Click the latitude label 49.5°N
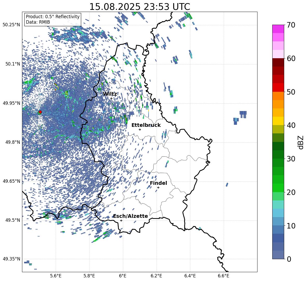The height and width of the screenshot is (281, 307). point(12,220)
